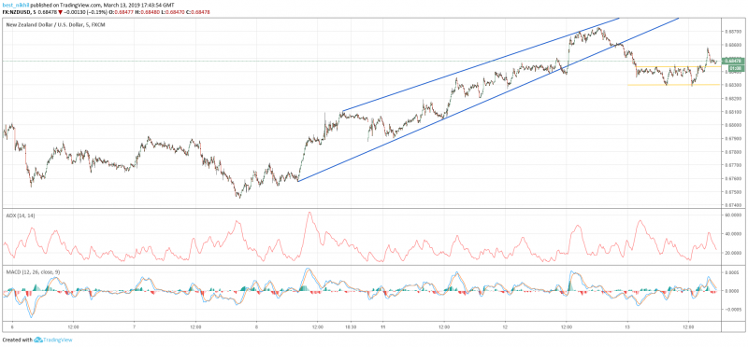Click the dashed current-price line across the chart
The image size is (748, 347).
tap(361, 61)
